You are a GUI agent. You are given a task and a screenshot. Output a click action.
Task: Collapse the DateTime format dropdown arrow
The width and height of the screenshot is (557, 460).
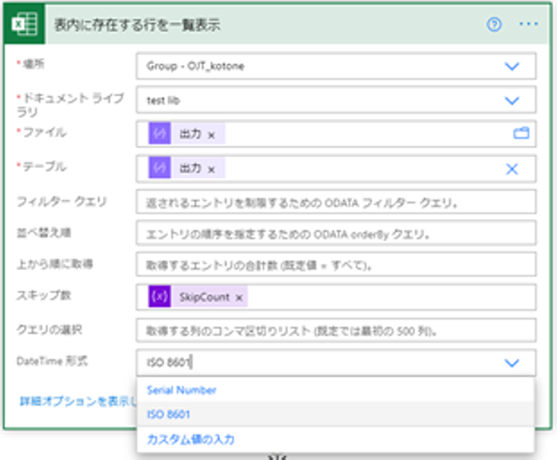coord(512,363)
